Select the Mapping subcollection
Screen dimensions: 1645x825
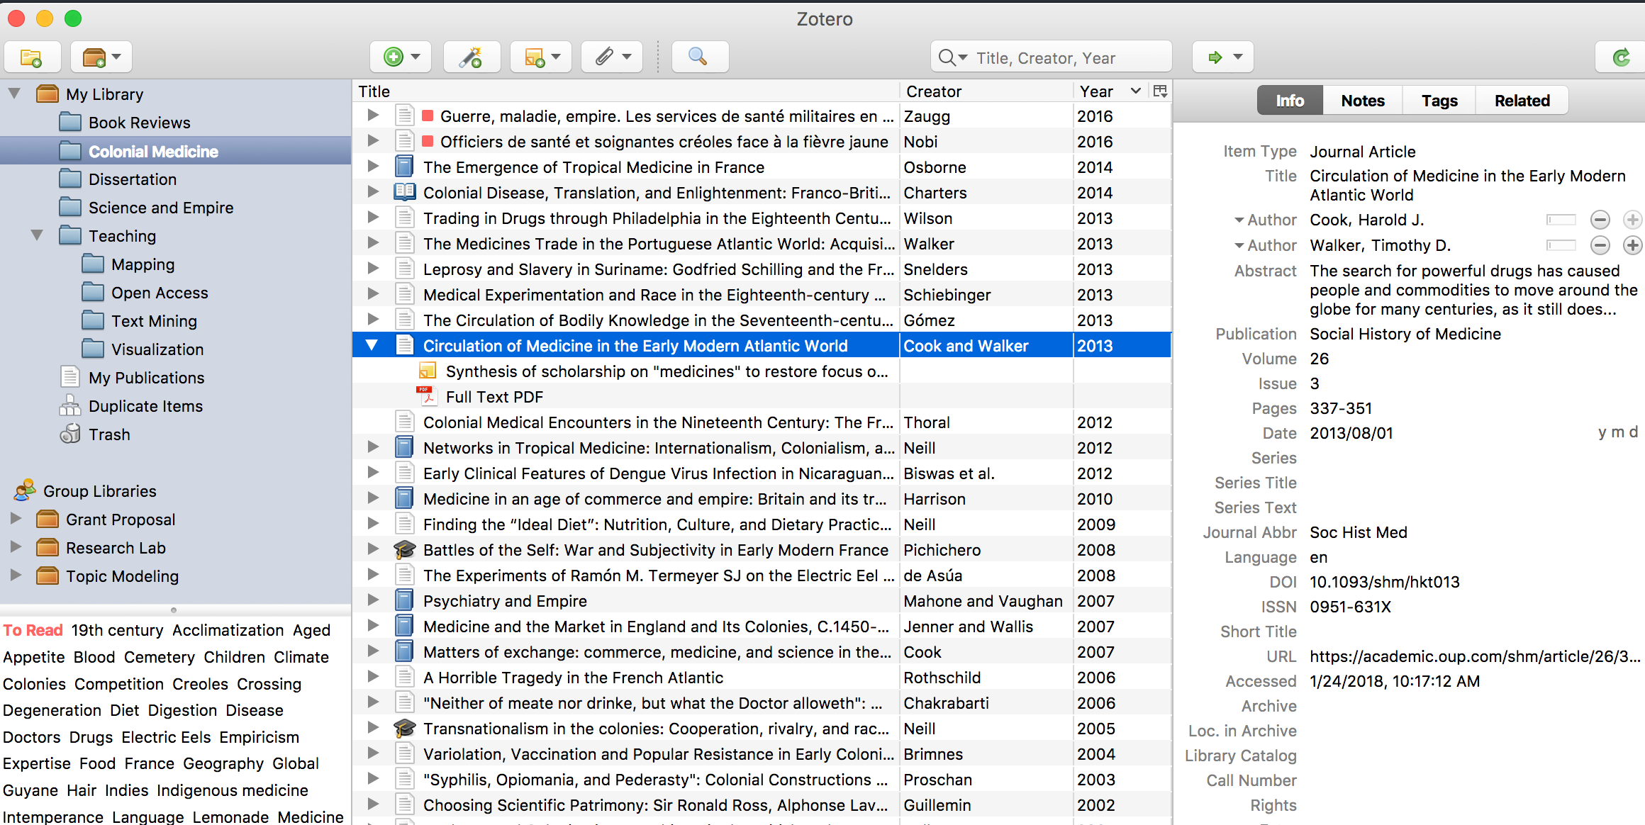click(x=143, y=264)
